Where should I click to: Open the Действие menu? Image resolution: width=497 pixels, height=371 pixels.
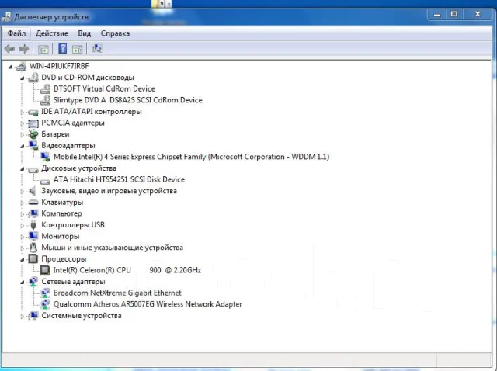[52, 33]
